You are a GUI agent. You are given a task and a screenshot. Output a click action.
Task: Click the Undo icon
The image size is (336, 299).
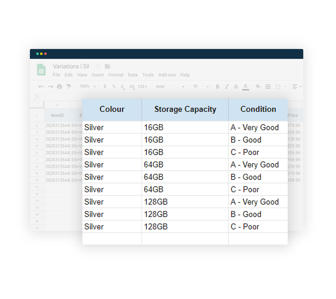pyautogui.click(x=41, y=86)
